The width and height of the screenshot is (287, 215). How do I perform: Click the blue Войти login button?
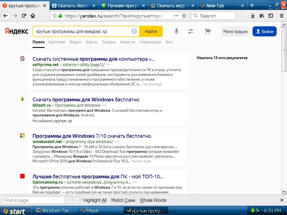(265, 31)
